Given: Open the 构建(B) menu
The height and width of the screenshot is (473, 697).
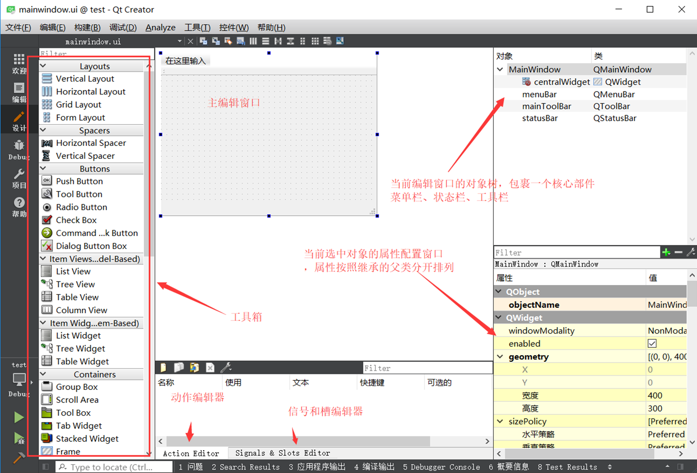Looking at the screenshot, I should pos(87,27).
